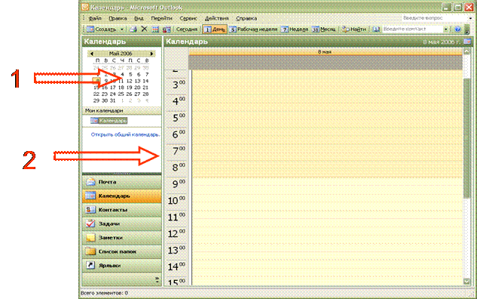477x299 pixels.
Task: Click the Введите вопрос help field
Action: 434,18
